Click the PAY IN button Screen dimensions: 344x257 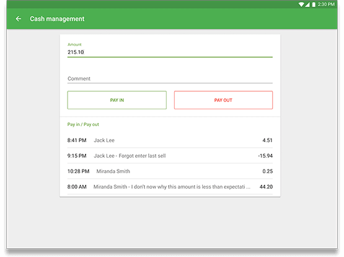tap(117, 100)
